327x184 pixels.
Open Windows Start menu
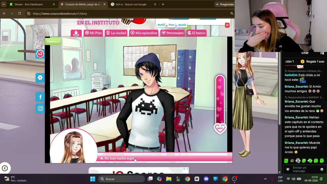[93, 179]
